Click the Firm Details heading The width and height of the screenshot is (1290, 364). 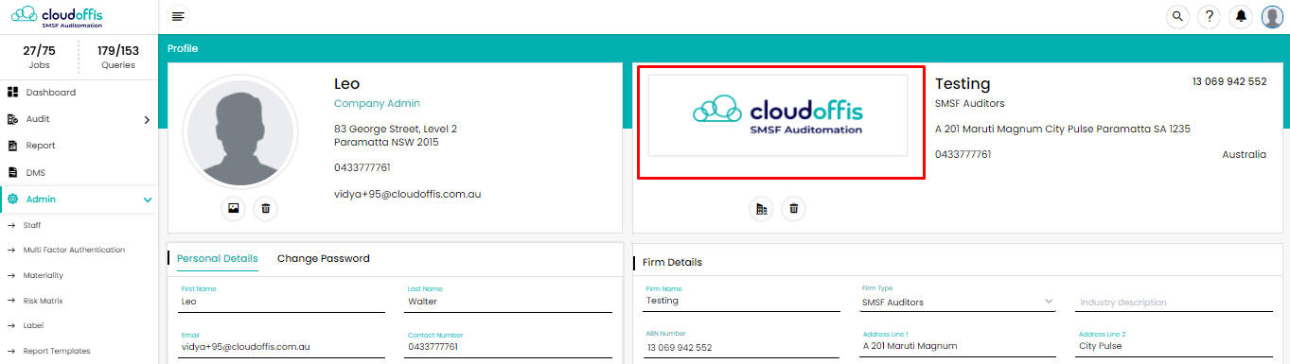672,262
